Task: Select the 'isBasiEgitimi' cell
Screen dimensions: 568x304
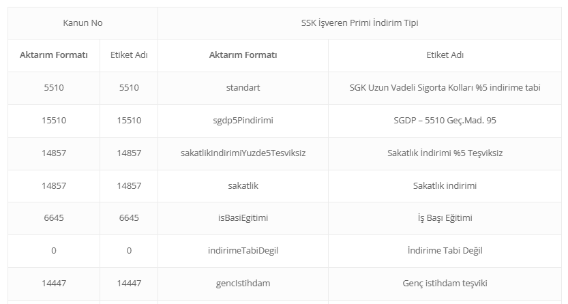Action: click(x=243, y=218)
